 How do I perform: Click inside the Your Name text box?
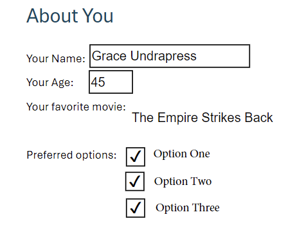(x=170, y=56)
